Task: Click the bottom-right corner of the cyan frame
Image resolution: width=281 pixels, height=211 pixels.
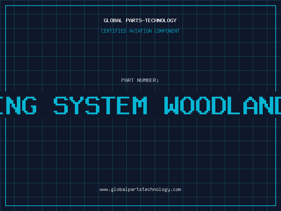Action: coord(275,205)
